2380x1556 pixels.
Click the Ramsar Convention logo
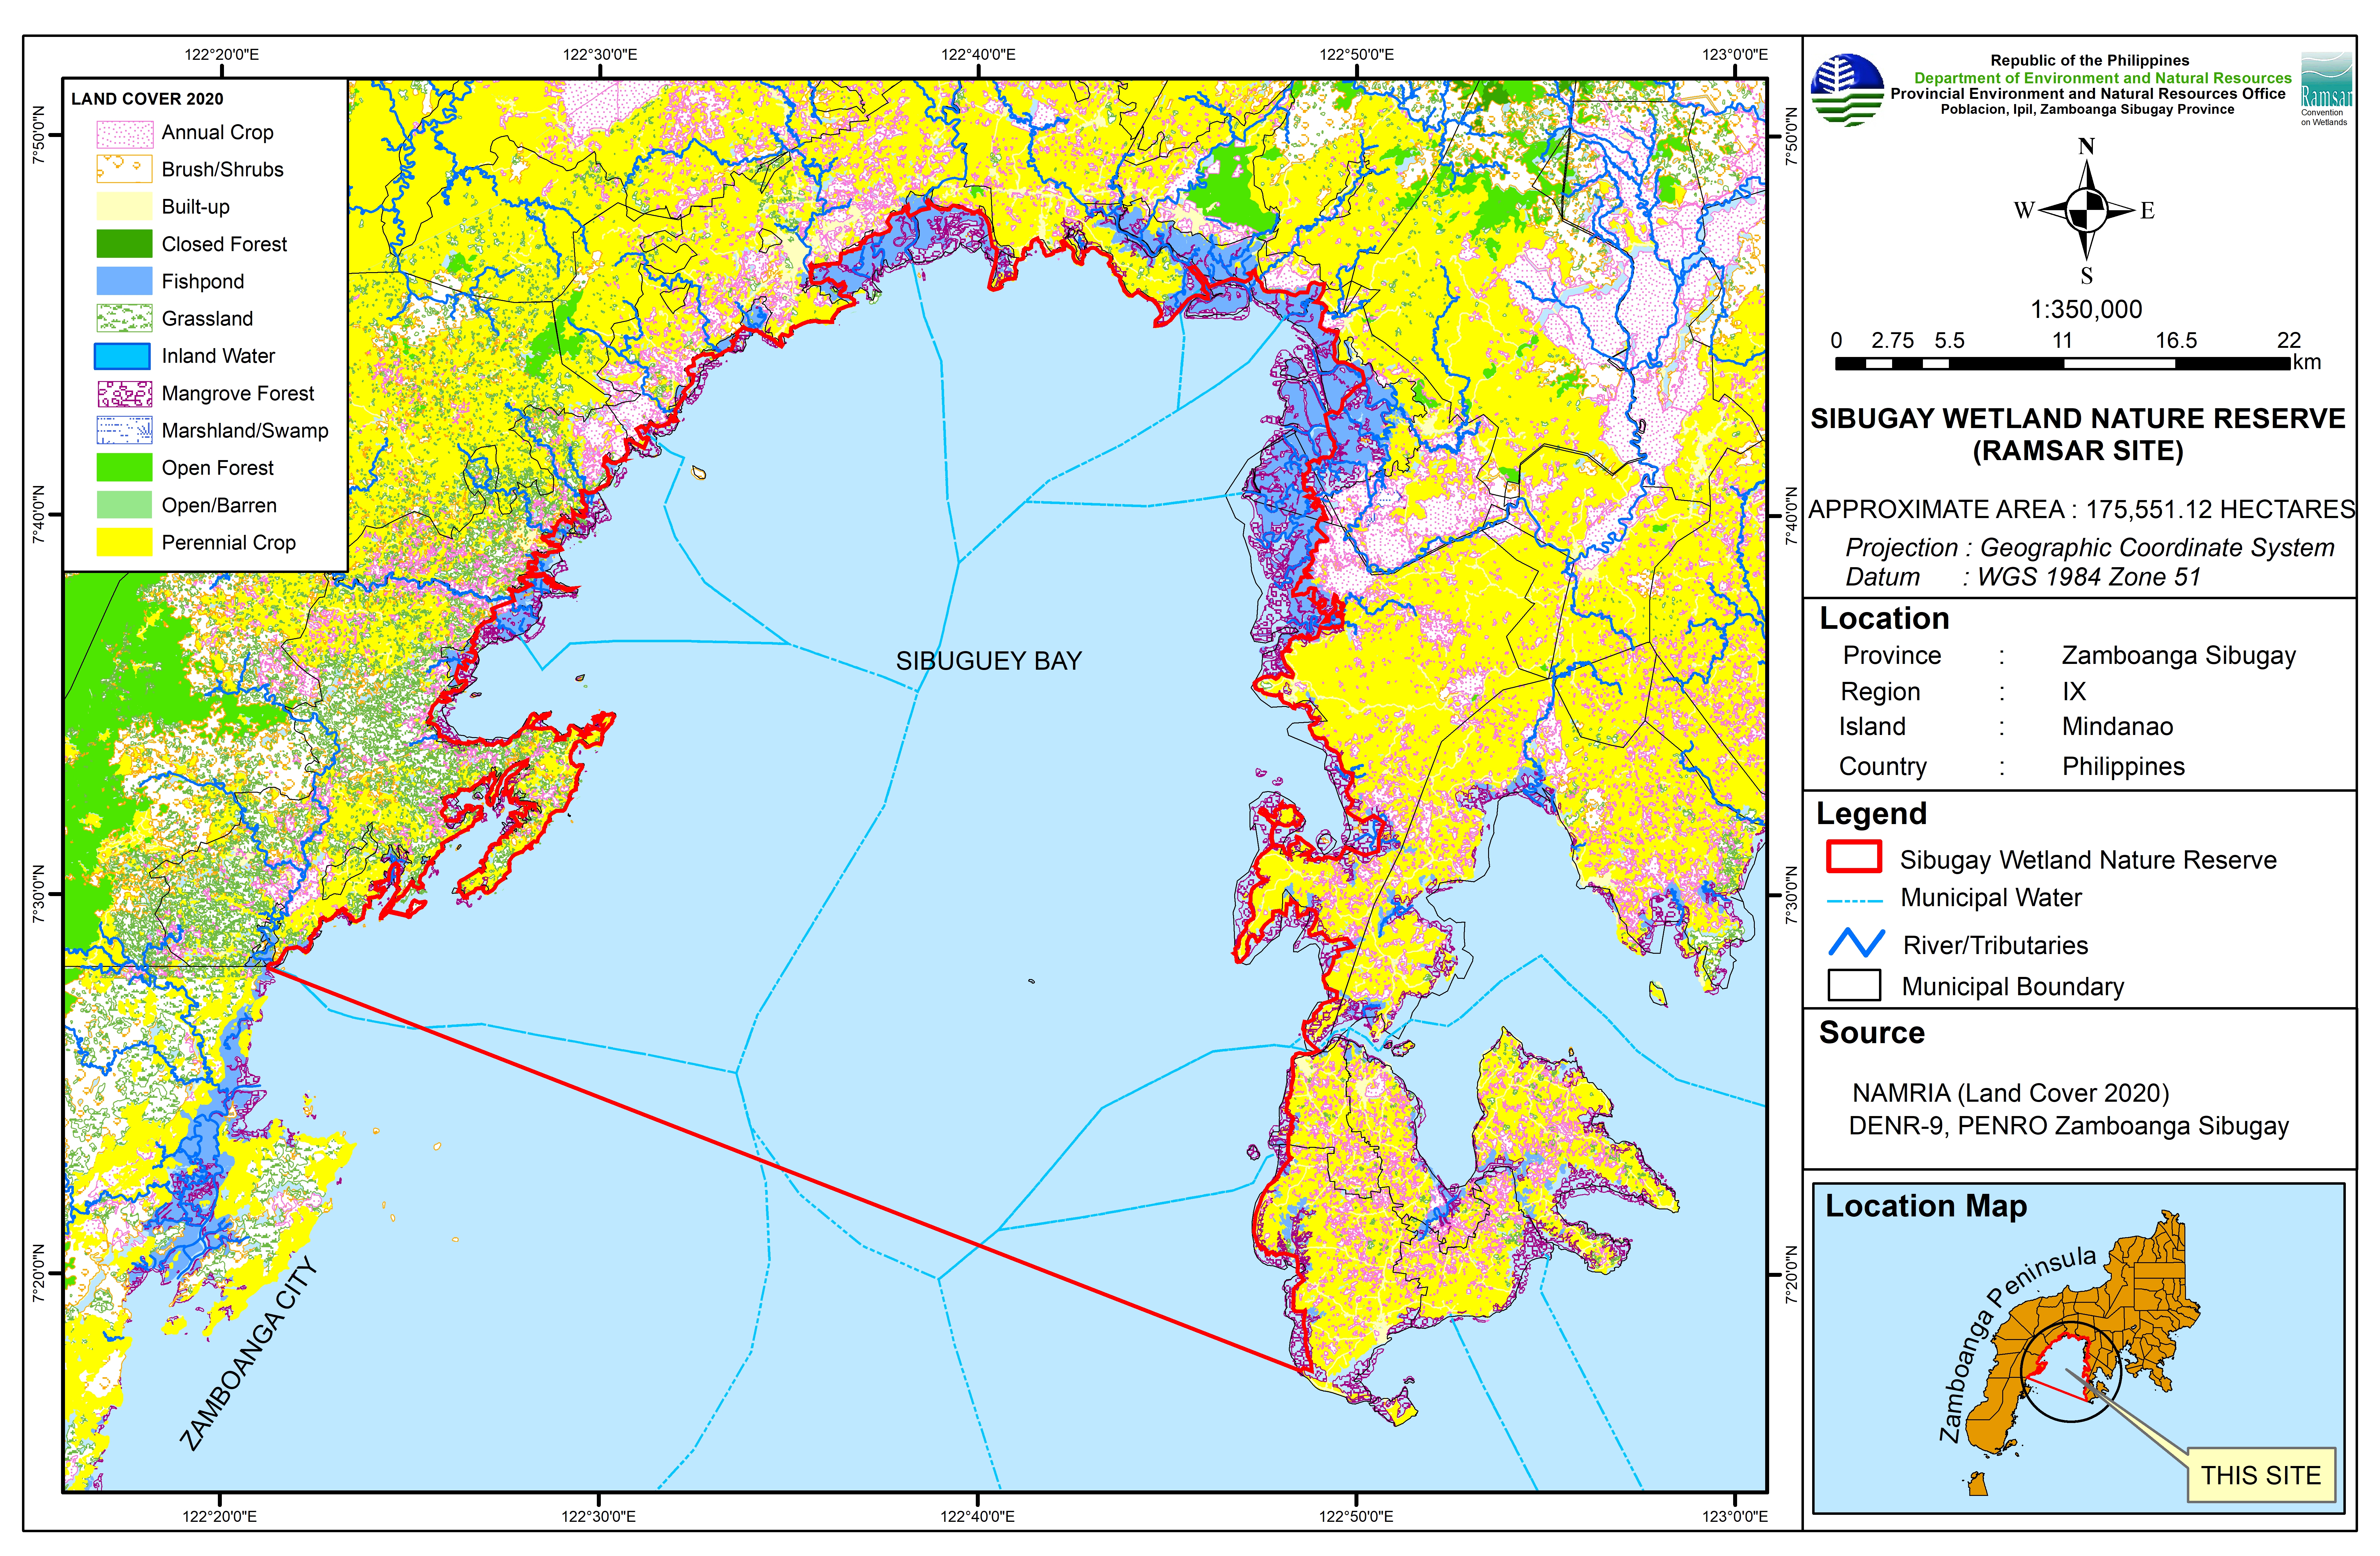click(x=2326, y=89)
